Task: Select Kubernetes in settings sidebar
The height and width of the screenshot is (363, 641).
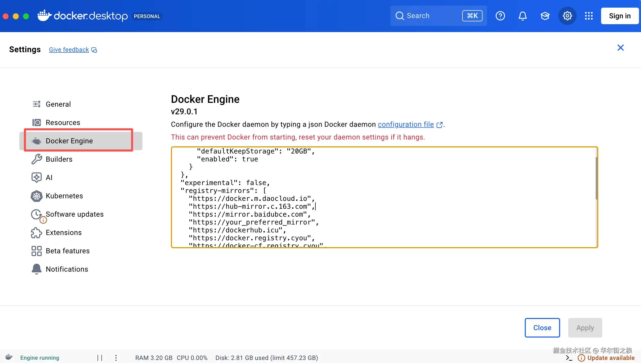Action: click(x=64, y=196)
